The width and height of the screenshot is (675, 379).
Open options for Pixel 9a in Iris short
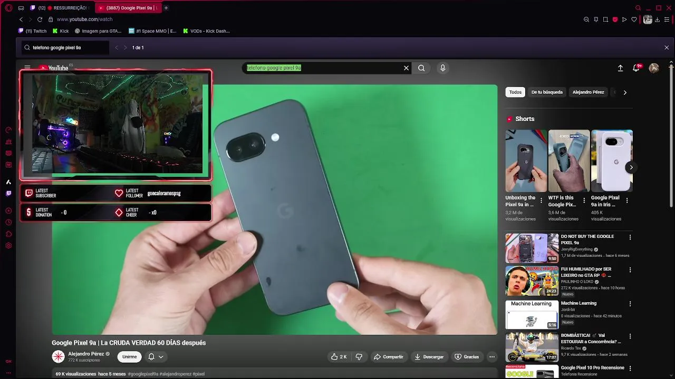pyautogui.click(x=626, y=201)
